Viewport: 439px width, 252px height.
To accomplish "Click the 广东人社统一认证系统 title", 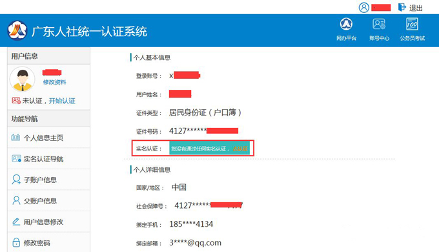I will [89, 32].
